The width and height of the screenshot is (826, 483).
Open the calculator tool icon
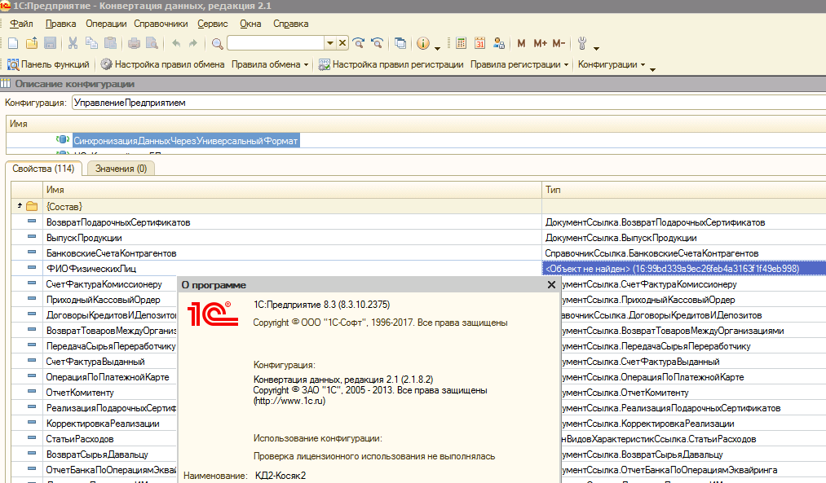pos(462,43)
